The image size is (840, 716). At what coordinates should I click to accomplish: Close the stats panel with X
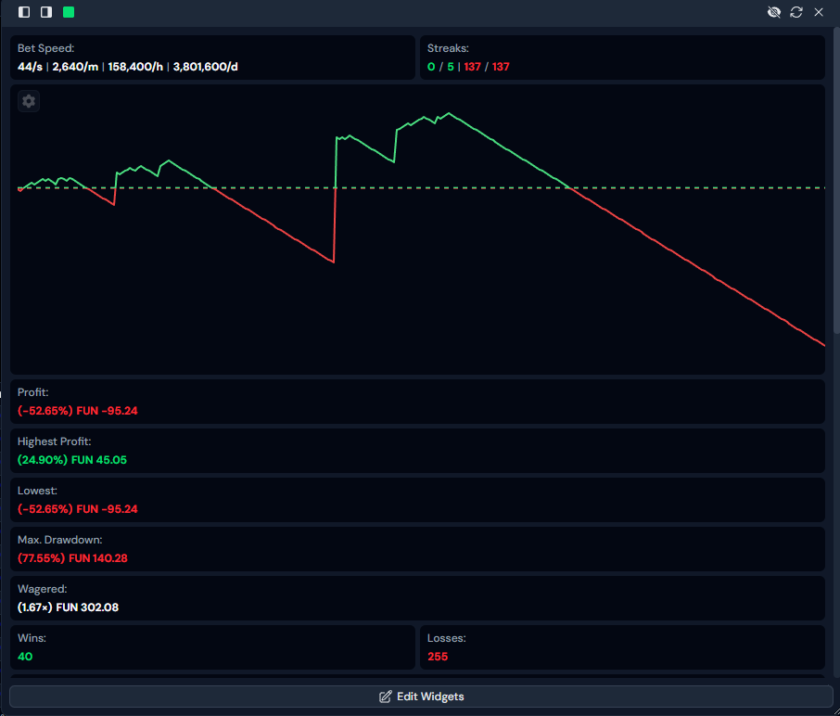tap(819, 12)
